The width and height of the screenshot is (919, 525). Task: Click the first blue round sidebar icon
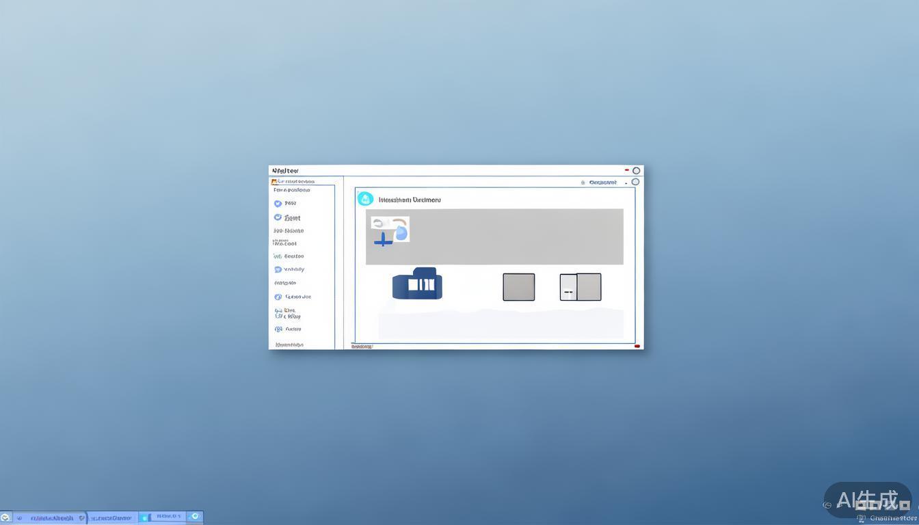(x=278, y=204)
